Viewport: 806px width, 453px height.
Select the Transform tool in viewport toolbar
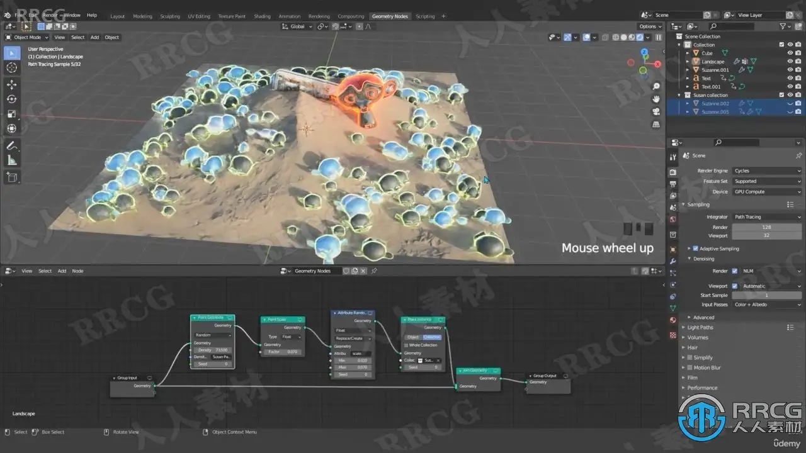pyautogui.click(x=11, y=128)
